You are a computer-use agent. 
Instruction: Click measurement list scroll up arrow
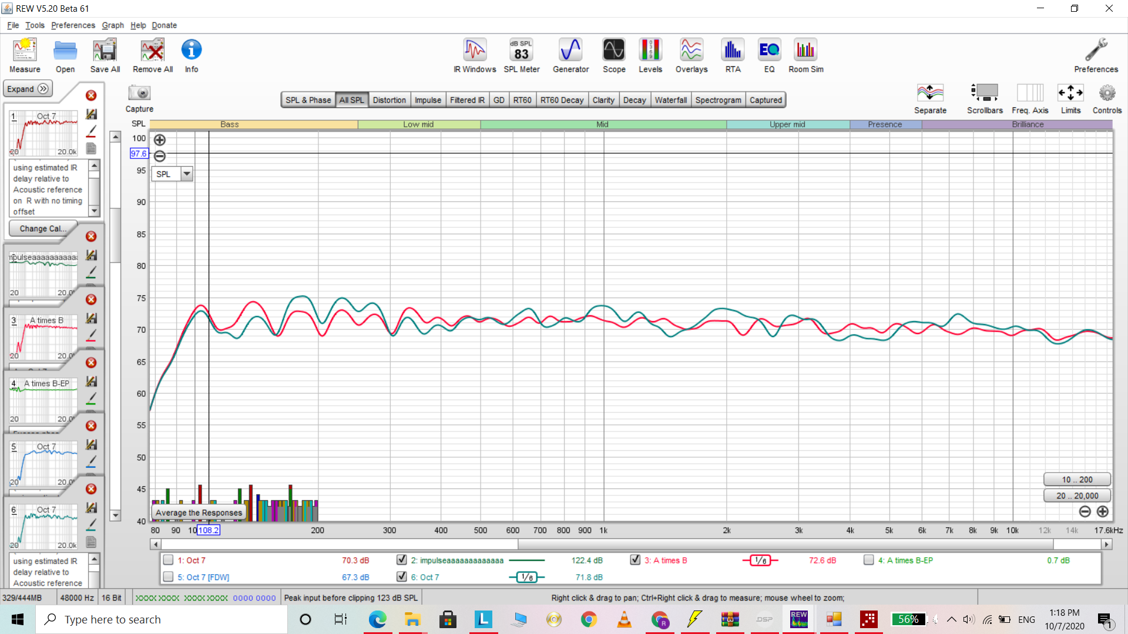(x=116, y=137)
